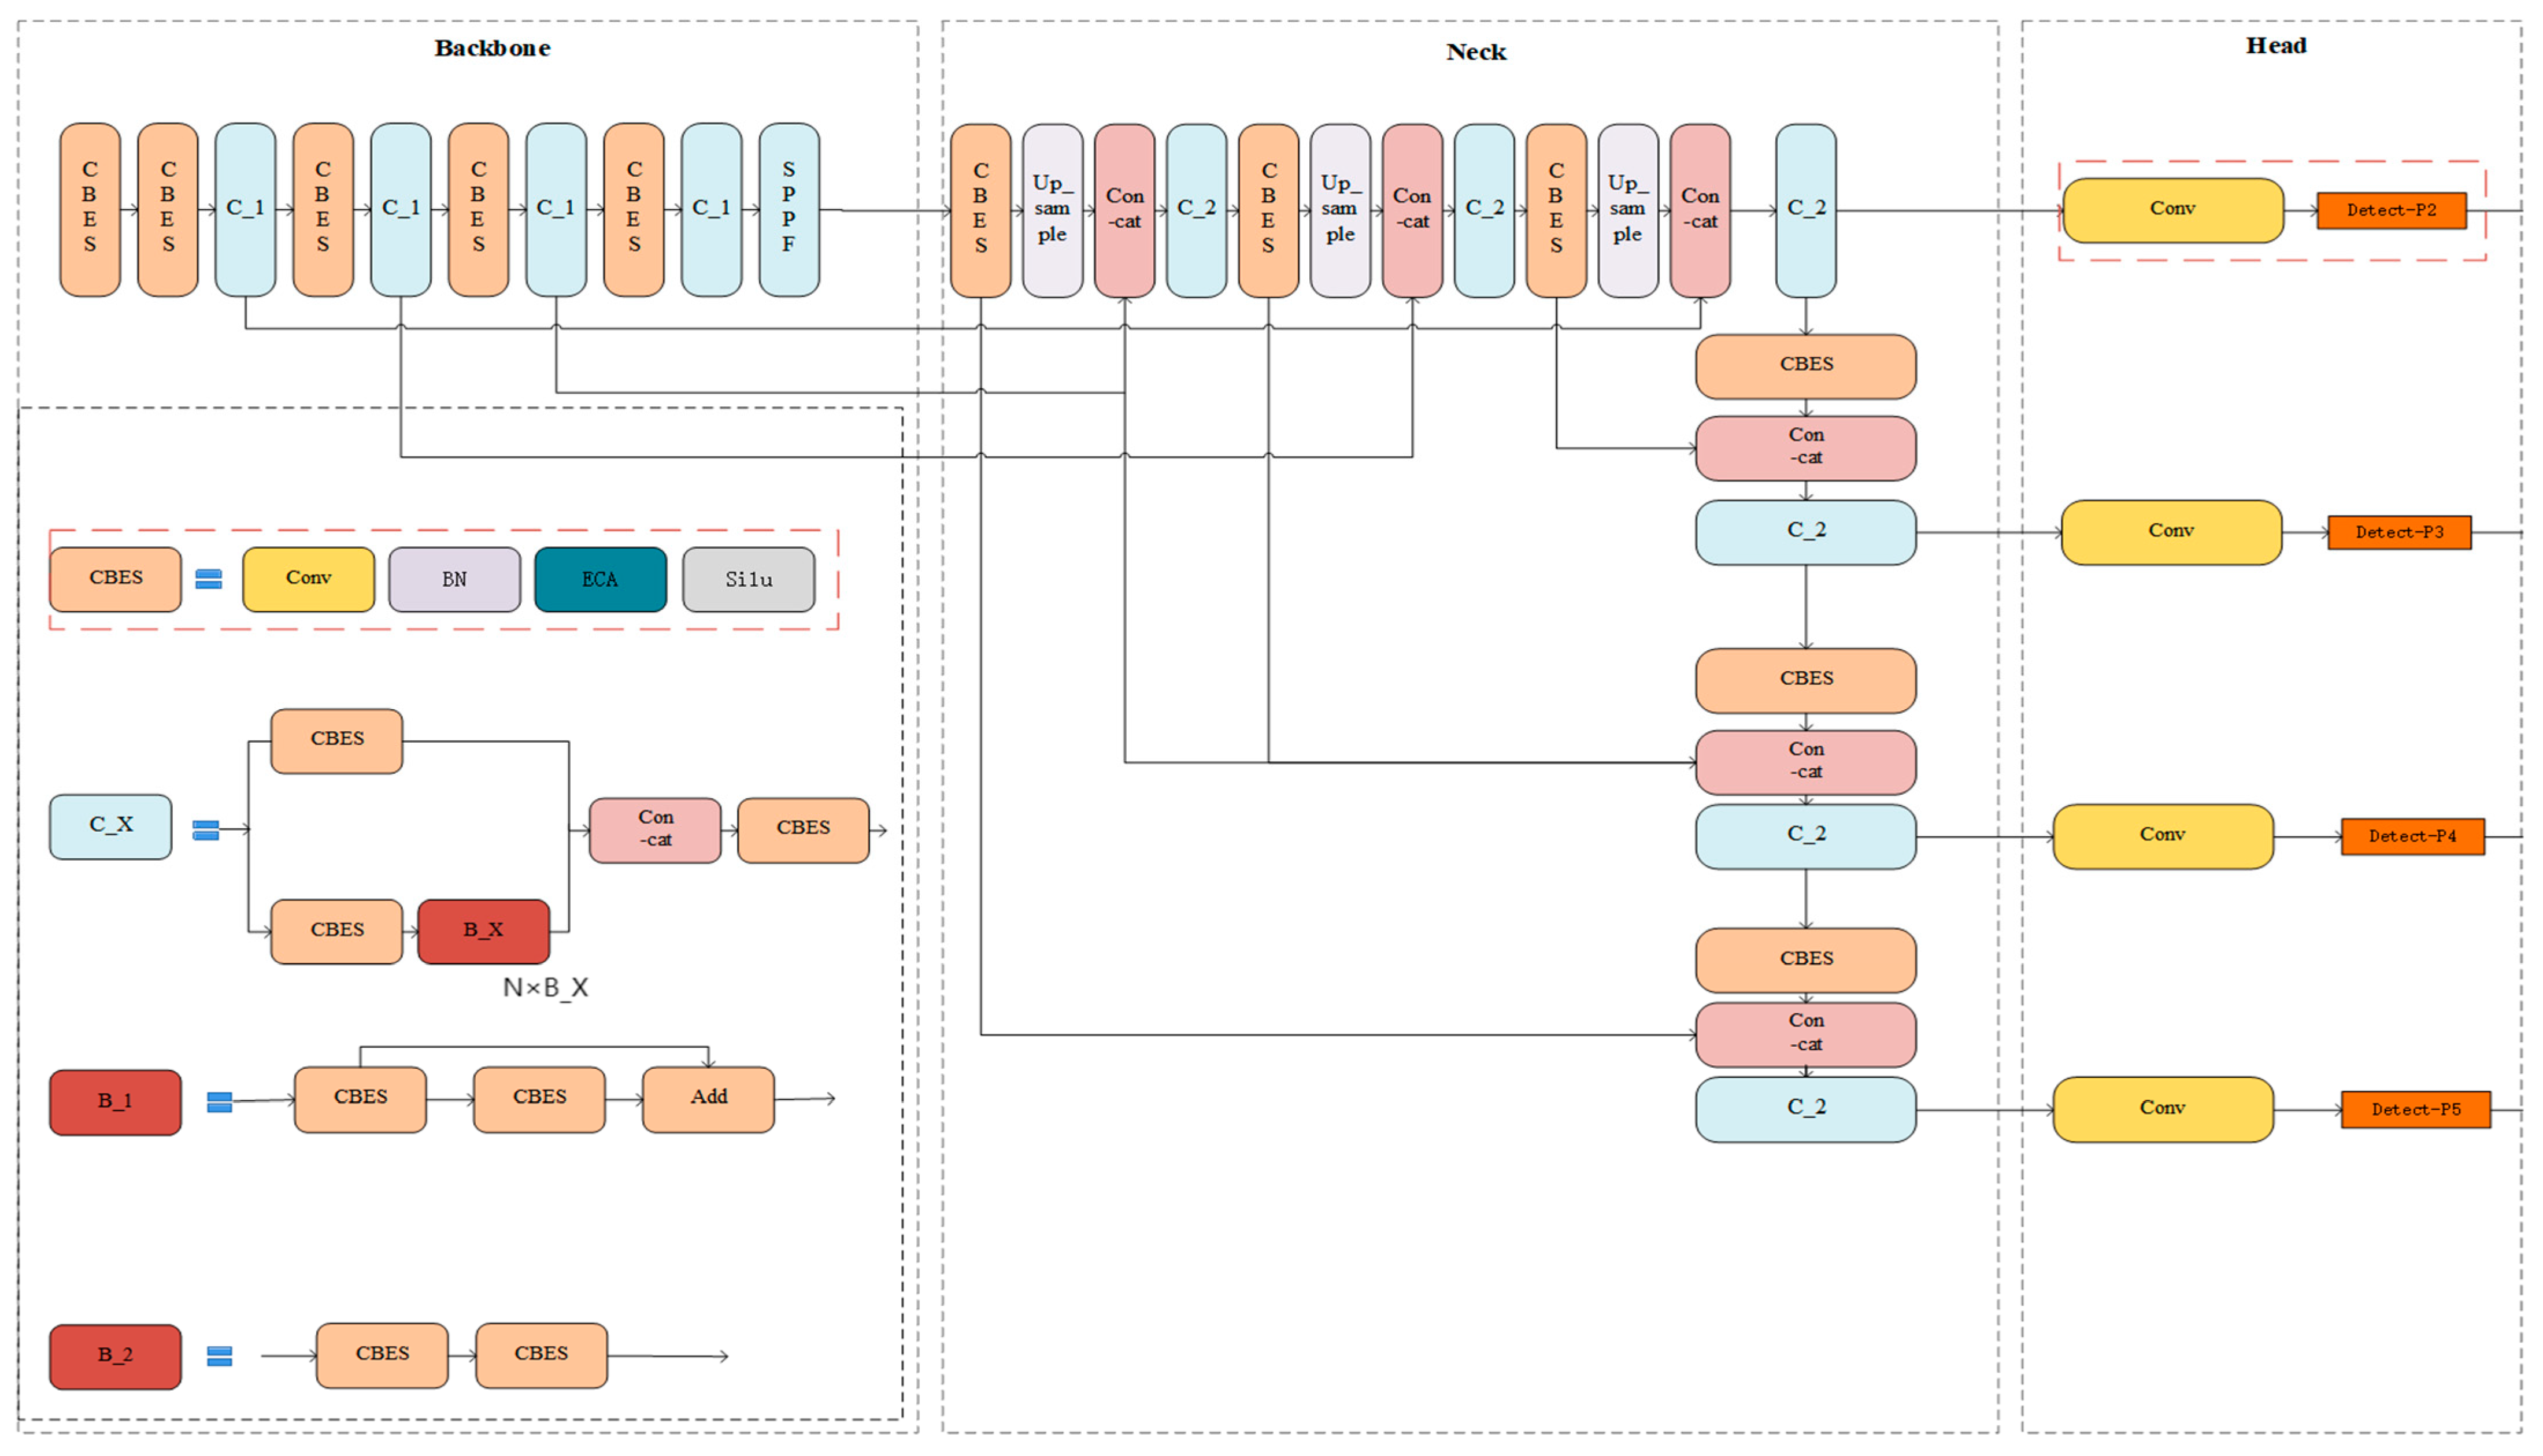The height and width of the screenshot is (1456, 2543).
Task: Select the BN block in legend
Action: [454, 579]
